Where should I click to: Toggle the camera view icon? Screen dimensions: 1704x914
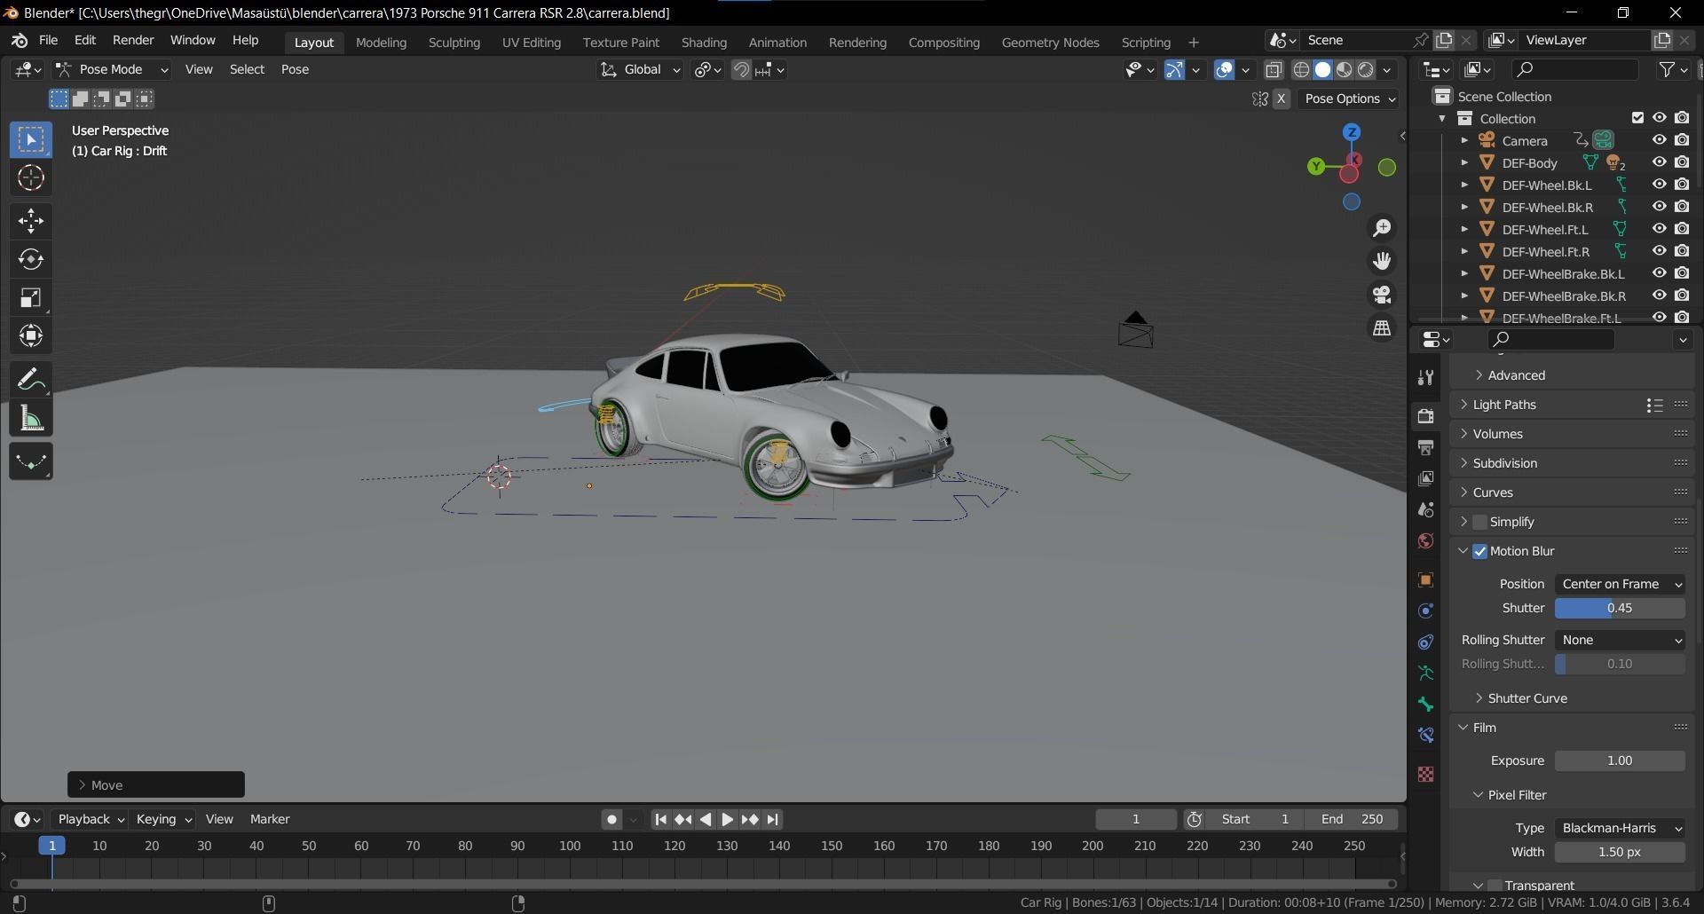1382,295
